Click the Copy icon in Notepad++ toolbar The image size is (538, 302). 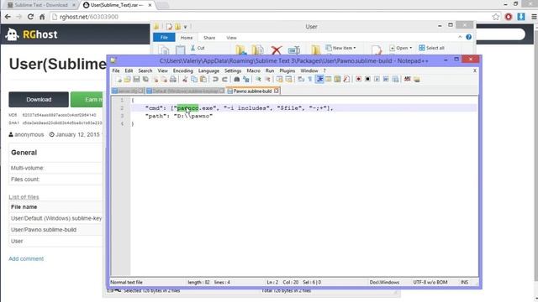pos(194,80)
